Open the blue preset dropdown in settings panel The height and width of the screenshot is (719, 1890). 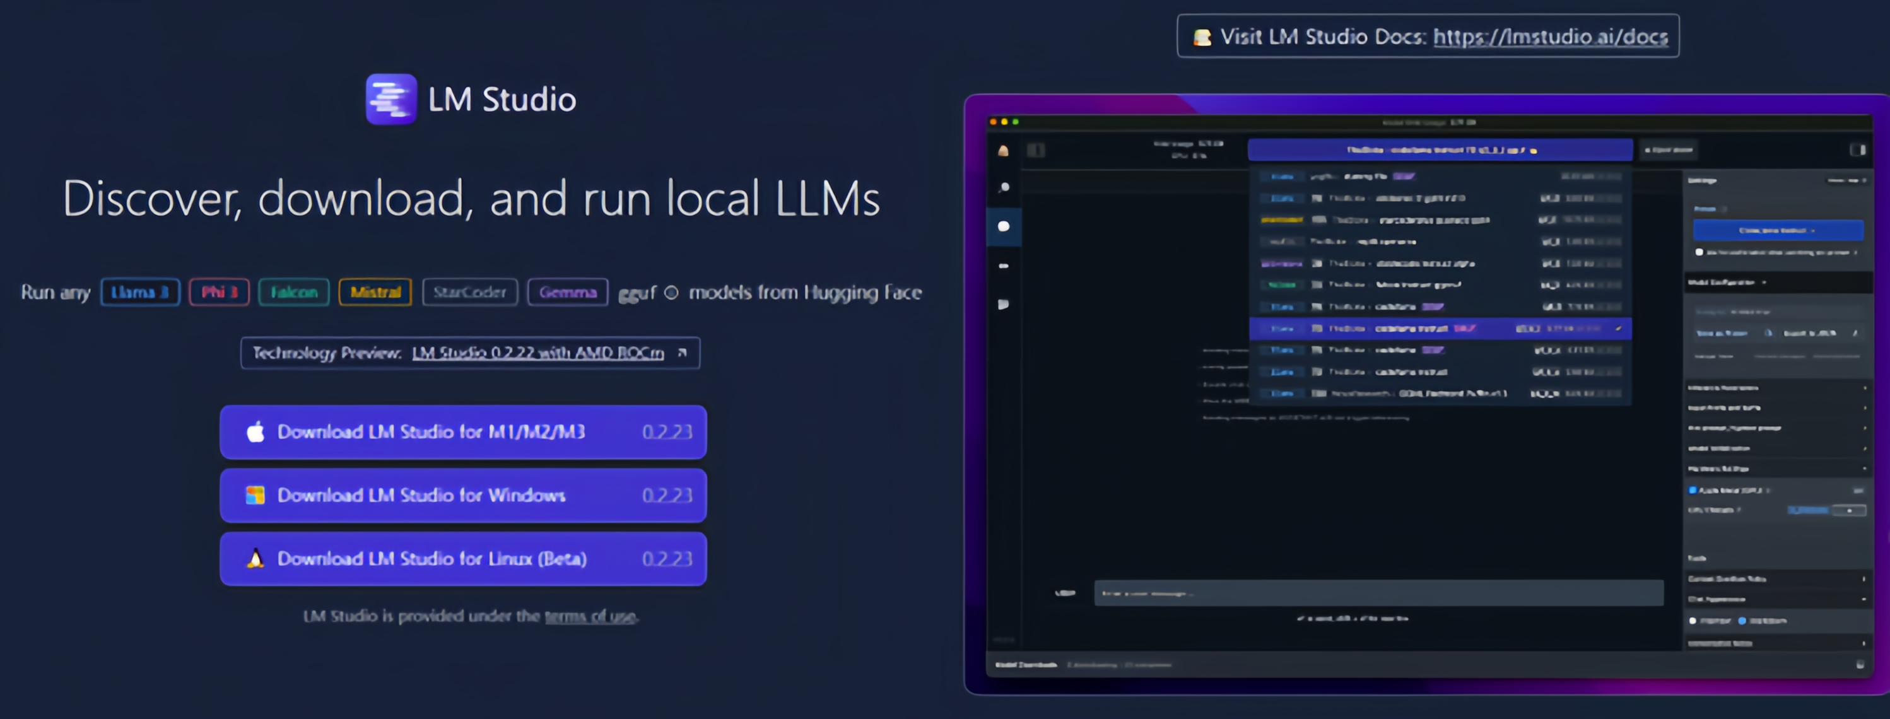pos(1777,230)
